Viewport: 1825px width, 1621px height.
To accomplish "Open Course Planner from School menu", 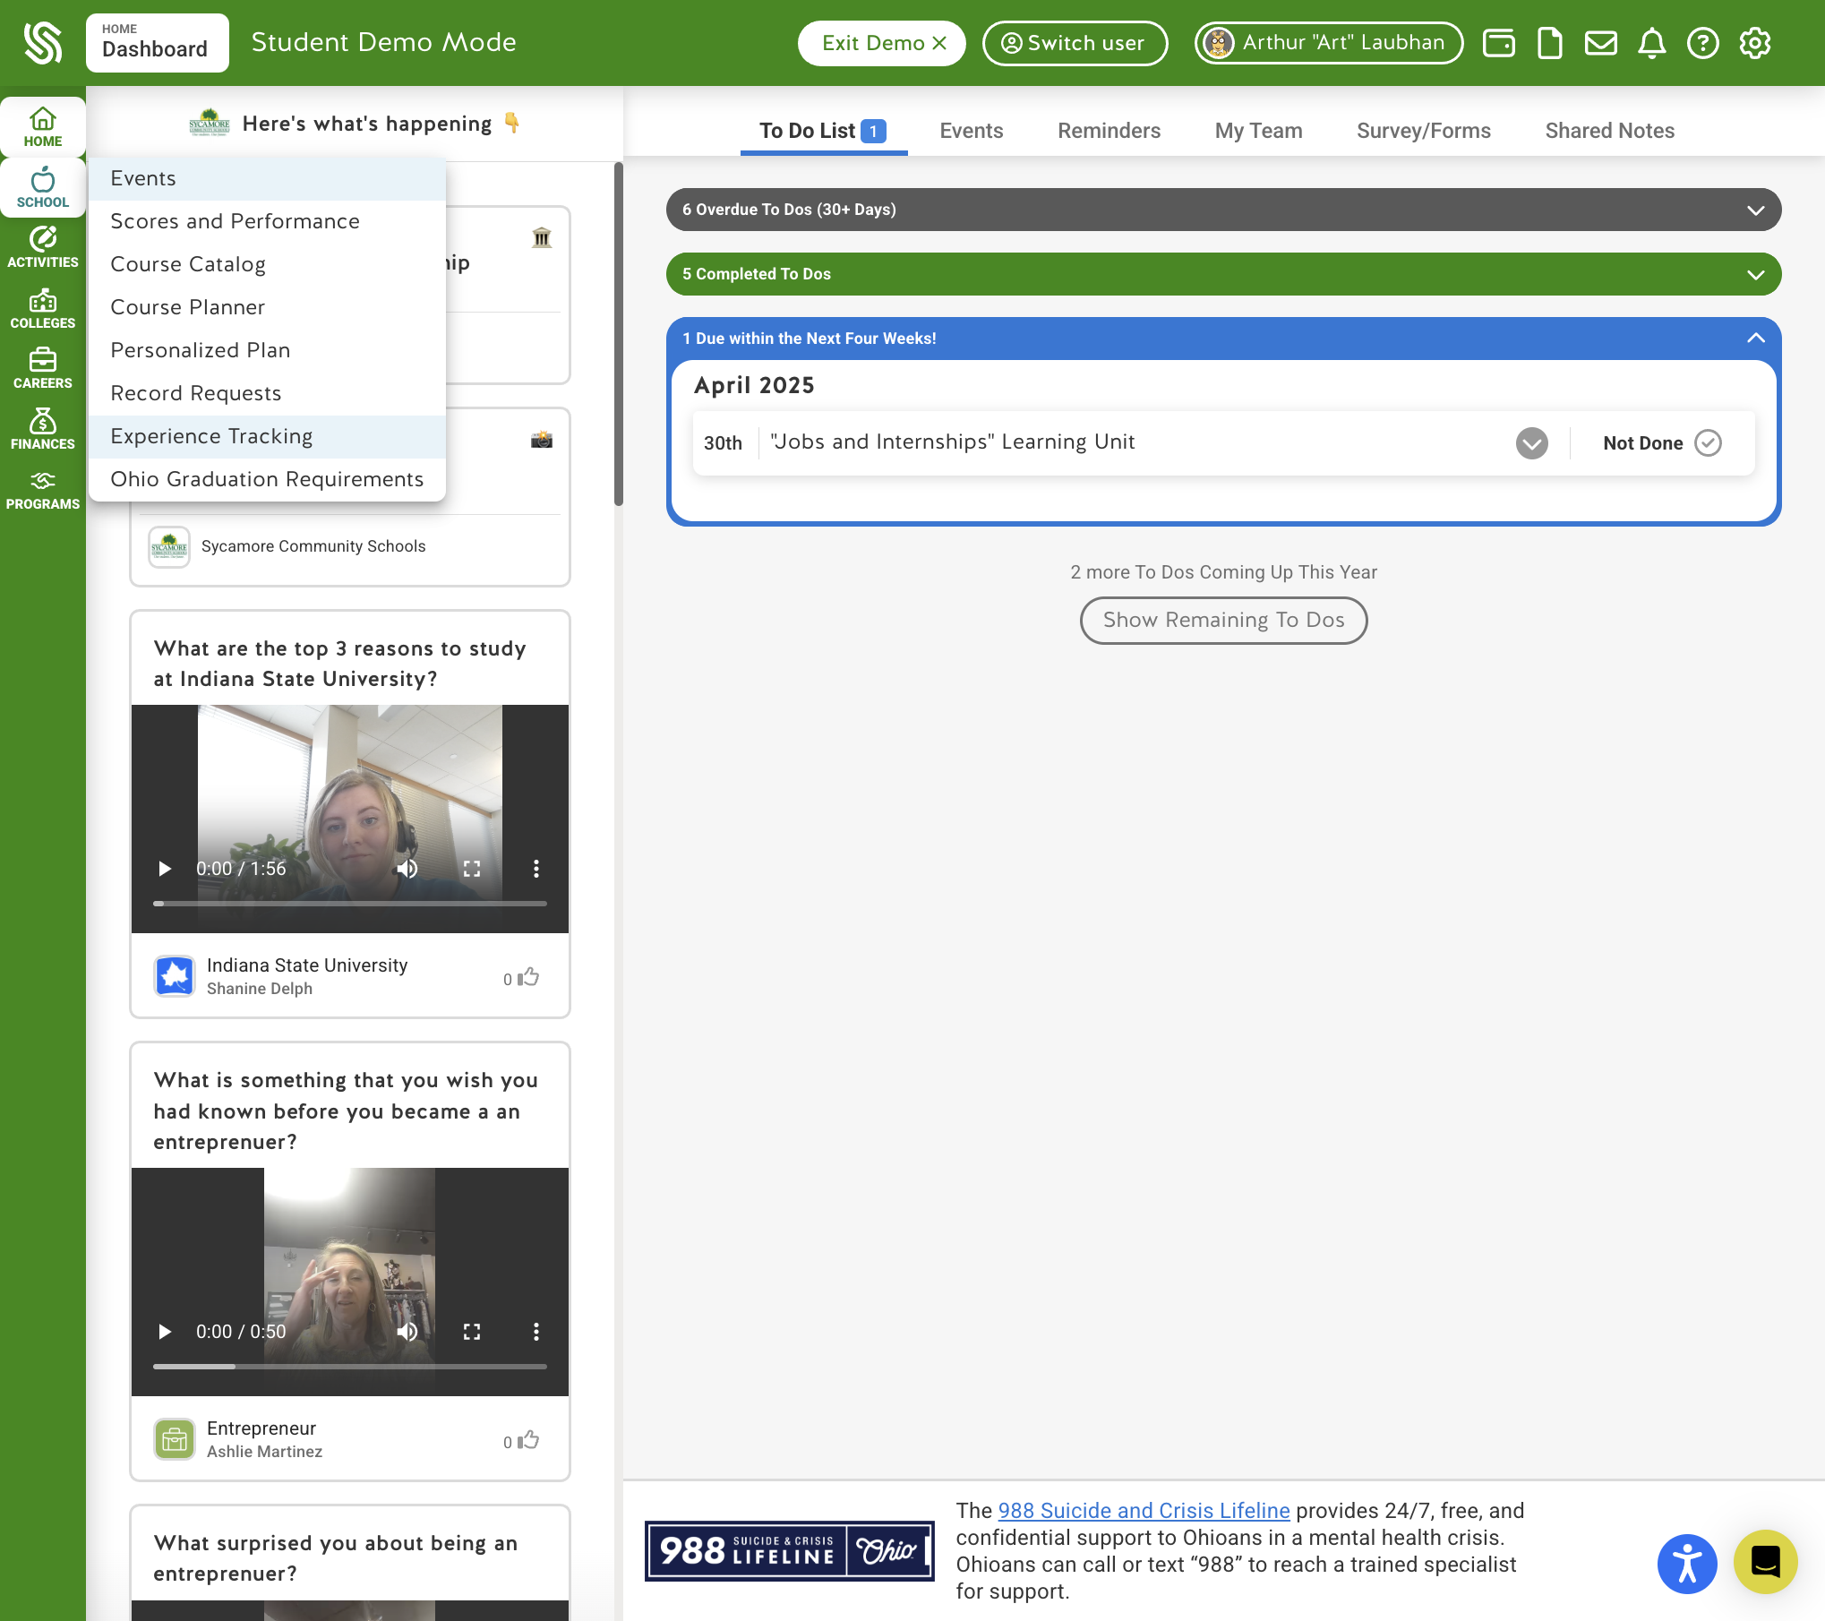I will click(x=267, y=307).
